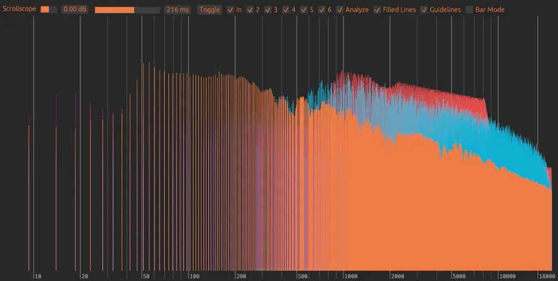Click the 18000 Hz frequency axis label
558x281 pixels.
(547, 276)
